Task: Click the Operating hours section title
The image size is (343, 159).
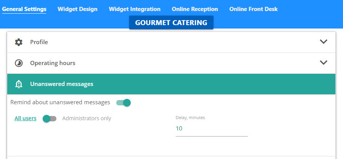Action: [53, 63]
